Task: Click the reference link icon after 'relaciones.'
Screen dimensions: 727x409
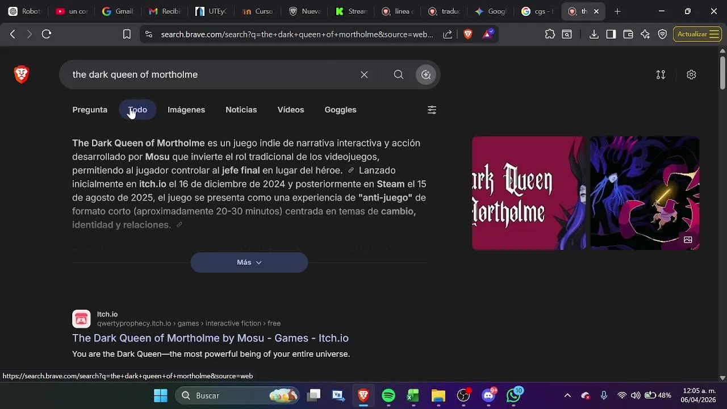Action: (x=179, y=225)
